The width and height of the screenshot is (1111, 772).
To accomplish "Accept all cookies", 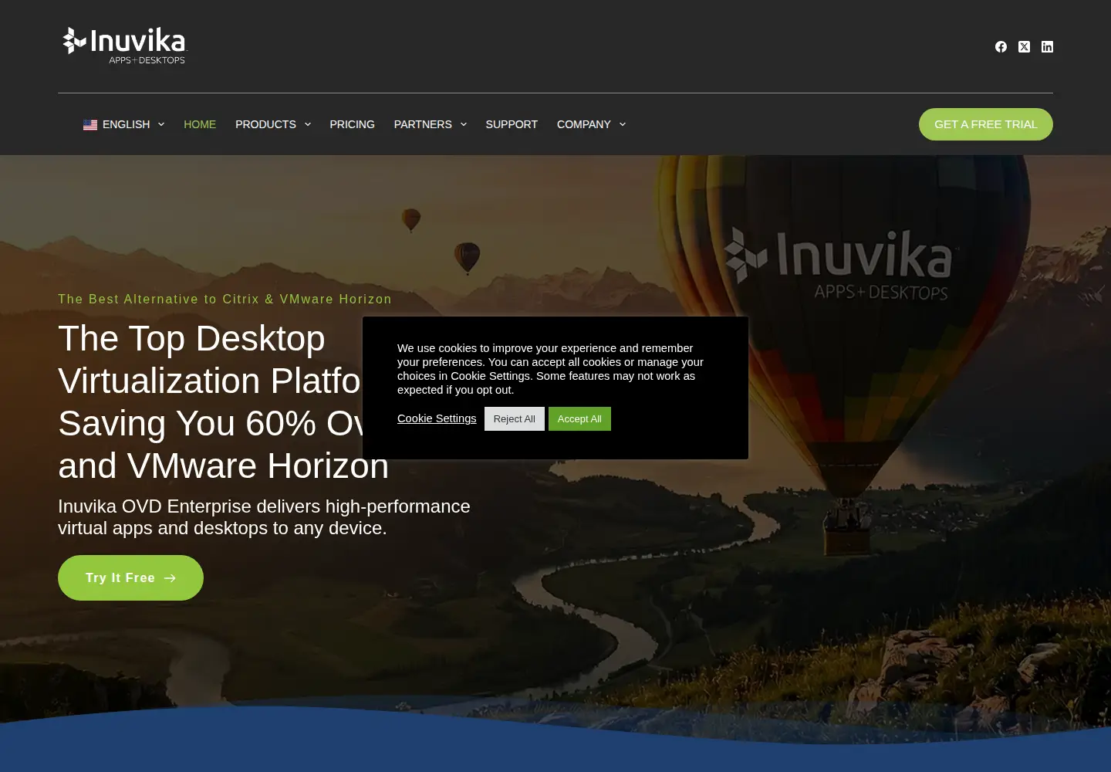I will tap(579, 418).
